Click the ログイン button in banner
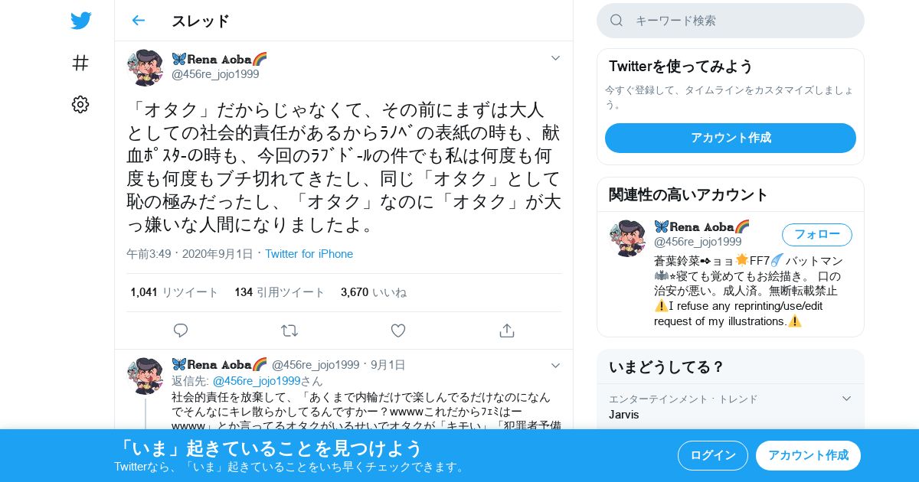 (x=713, y=455)
